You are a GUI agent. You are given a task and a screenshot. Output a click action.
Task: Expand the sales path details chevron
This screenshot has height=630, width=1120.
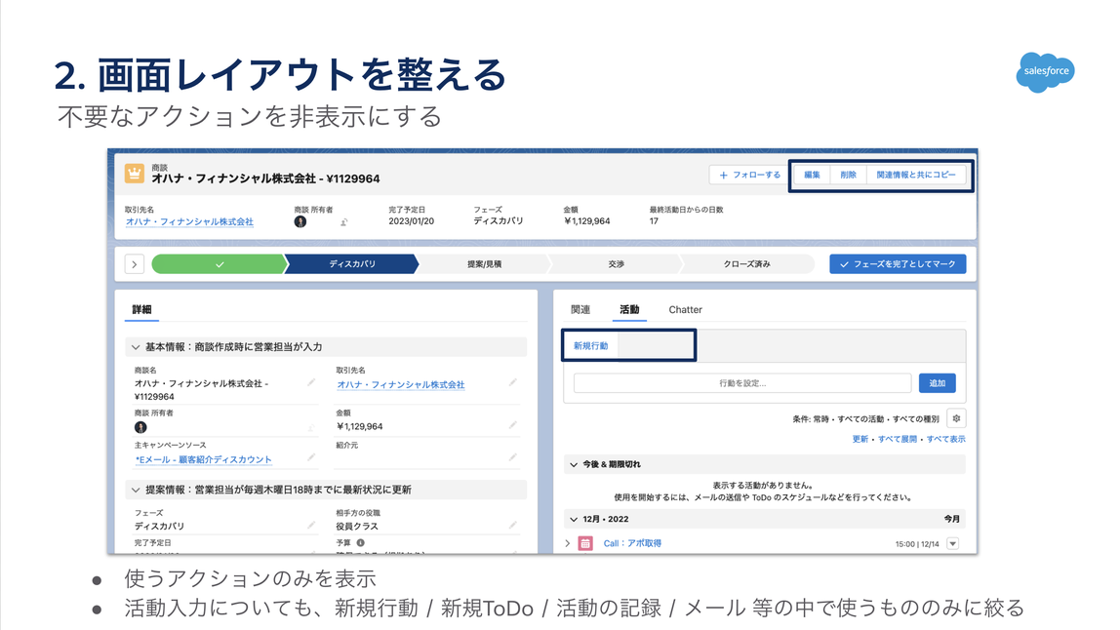coord(135,264)
